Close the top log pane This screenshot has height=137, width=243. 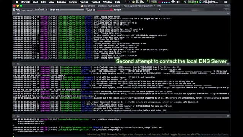coord(14,14)
